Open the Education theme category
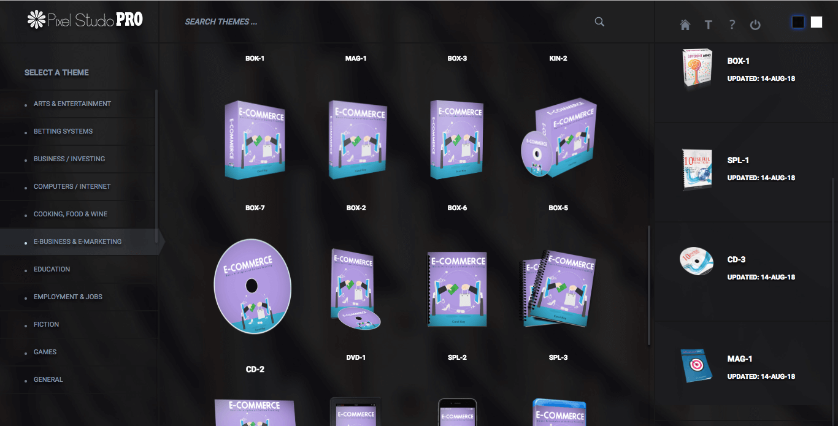Image resolution: width=838 pixels, height=426 pixels. 79,270
